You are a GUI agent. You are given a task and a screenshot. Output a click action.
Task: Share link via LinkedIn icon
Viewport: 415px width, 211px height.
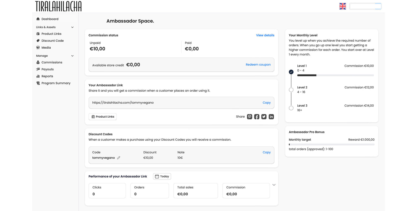tap(271, 117)
